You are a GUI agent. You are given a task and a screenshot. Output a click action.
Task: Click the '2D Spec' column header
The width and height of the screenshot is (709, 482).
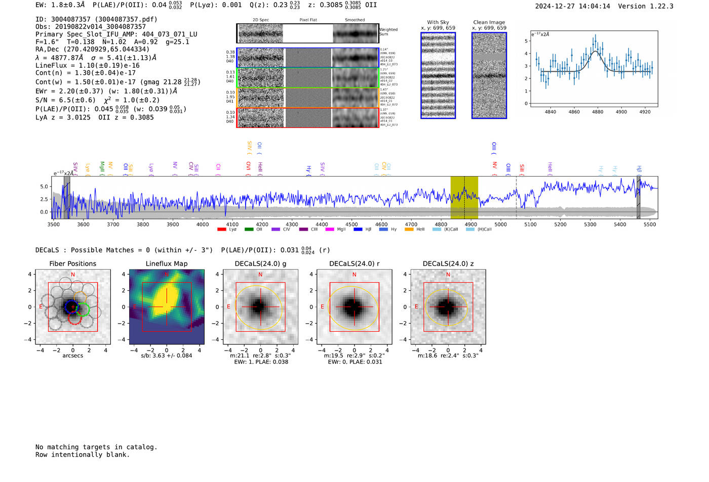point(261,20)
